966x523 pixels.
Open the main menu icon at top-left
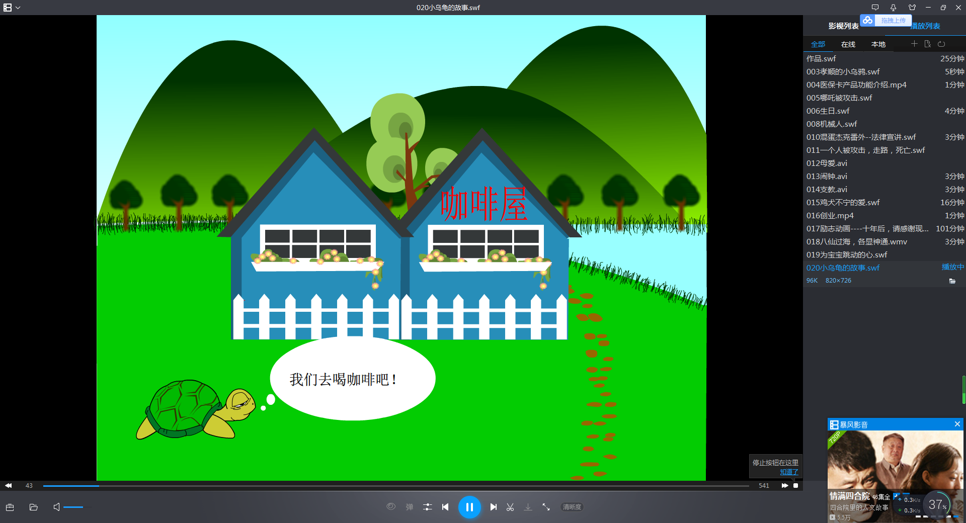tap(8, 8)
